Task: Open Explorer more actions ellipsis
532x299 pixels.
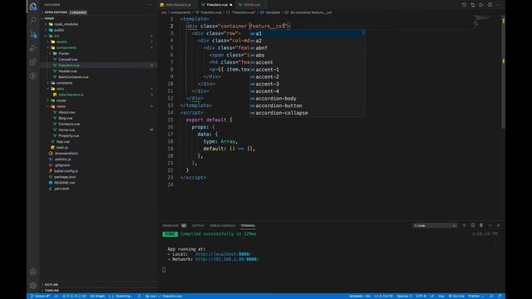Action: (x=150, y=5)
